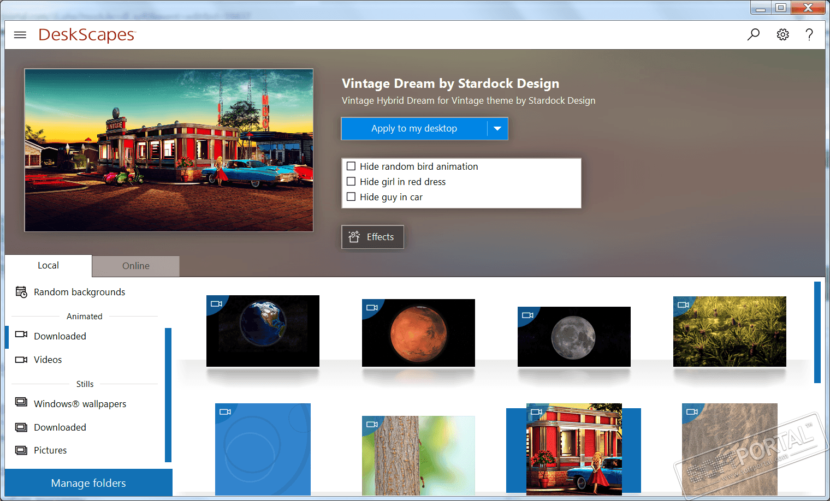Screen dimensions: 830x501
Task: Select the Mars animated wallpaper thumbnail
Action: (418, 333)
